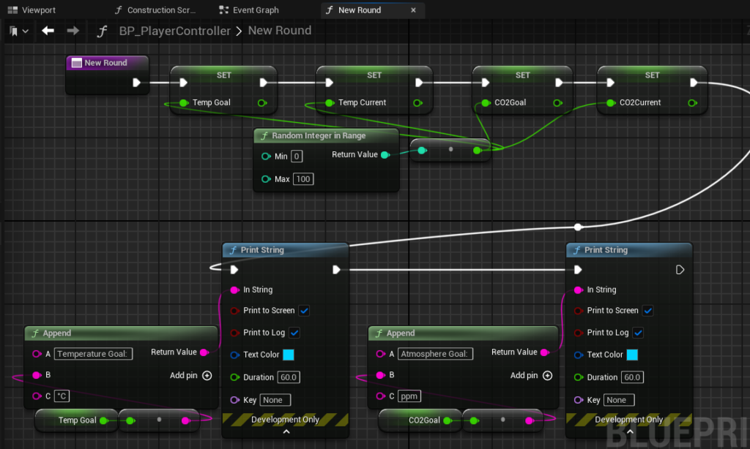Click the back navigation arrow

[48, 31]
